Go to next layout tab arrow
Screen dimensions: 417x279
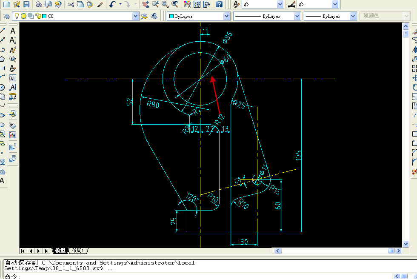39,251
